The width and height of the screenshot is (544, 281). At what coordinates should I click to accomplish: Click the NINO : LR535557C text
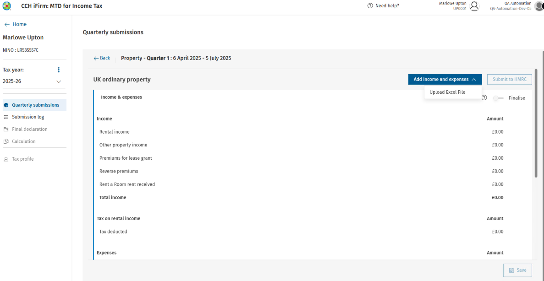(x=21, y=50)
